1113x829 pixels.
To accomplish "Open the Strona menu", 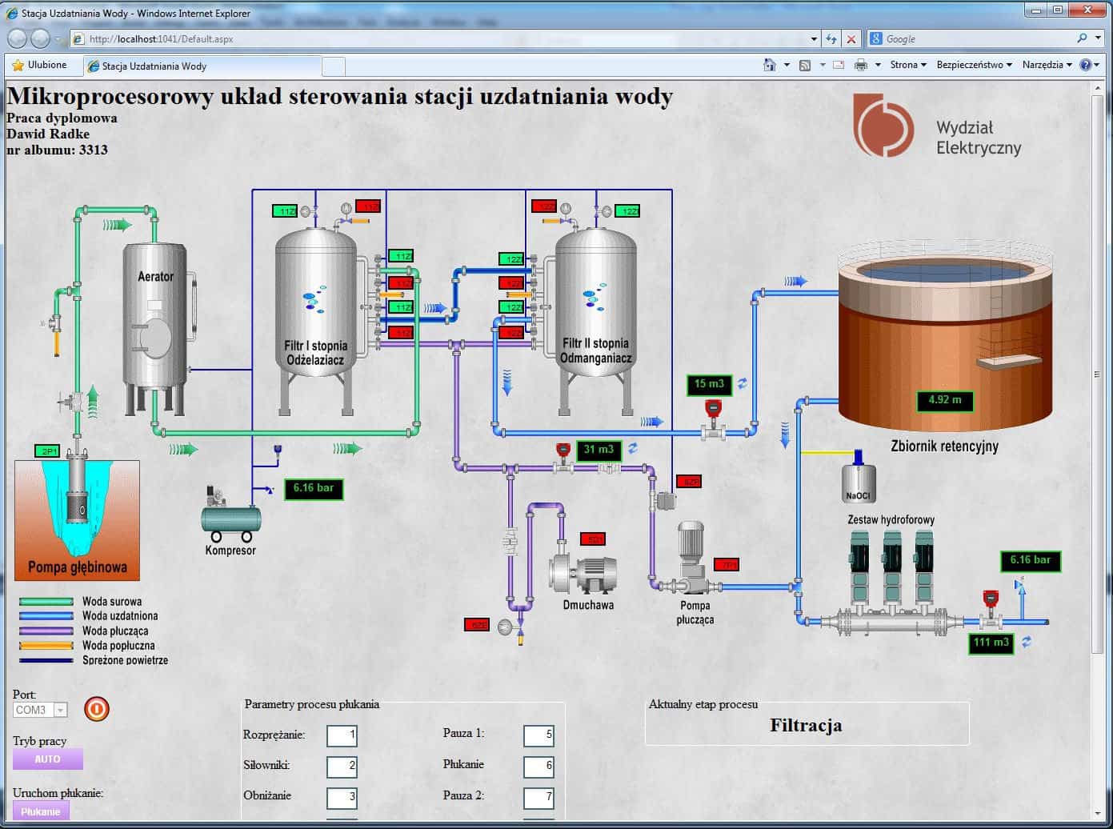I will click(908, 65).
